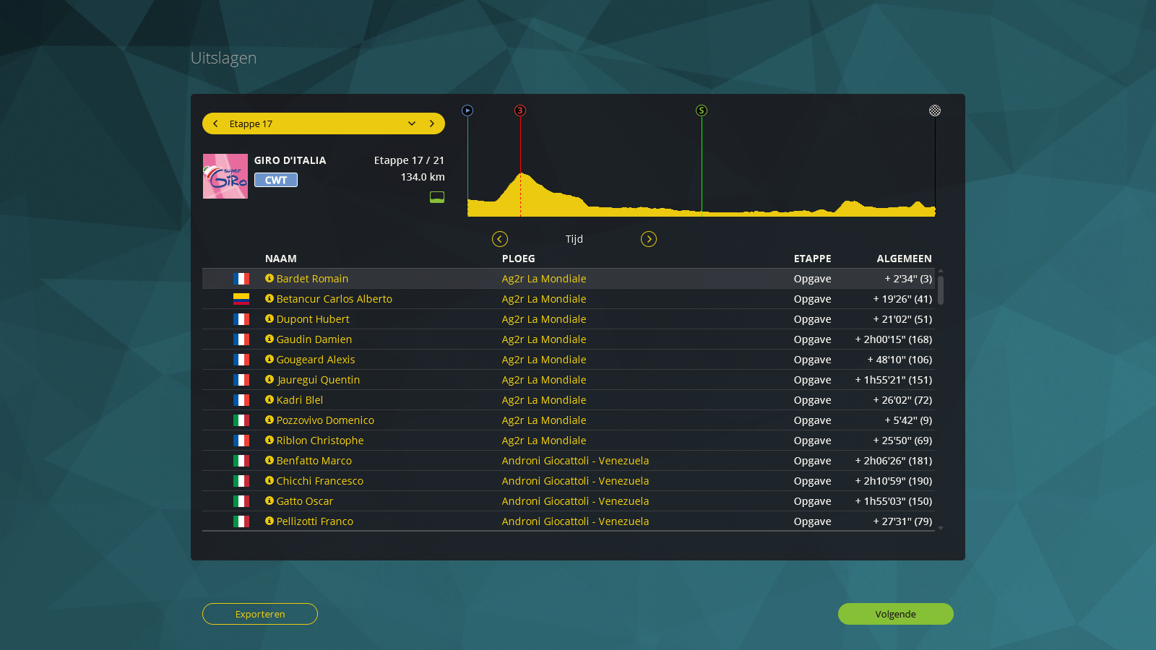Screen dimensions: 1156x650
Task: Open the Etappe 17 dropdown list
Action: [411, 123]
